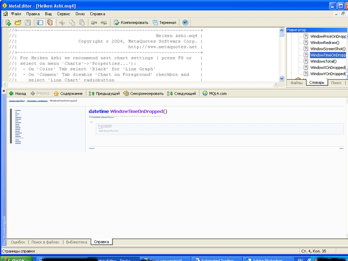348x261 pixels.
Task: Open the Сервис menu
Action: pos(64,14)
